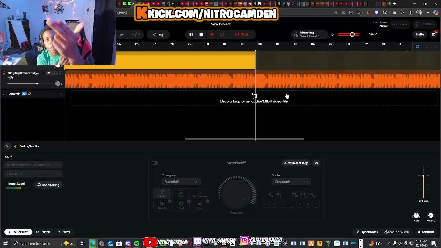Click the Pan knob in Voice panel

coord(416,216)
